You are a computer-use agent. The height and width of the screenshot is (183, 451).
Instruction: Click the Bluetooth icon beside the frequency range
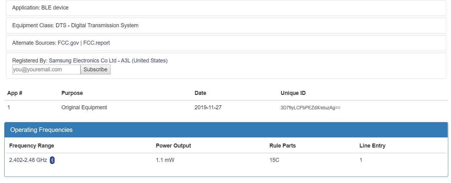52,160
